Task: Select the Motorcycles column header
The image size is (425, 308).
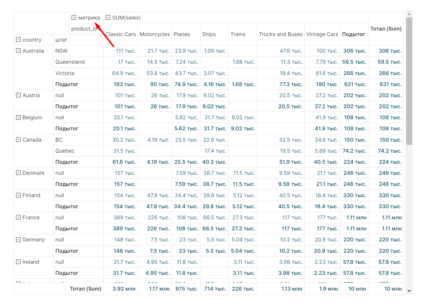Action: pyautogui.click(x=155, y=34)
